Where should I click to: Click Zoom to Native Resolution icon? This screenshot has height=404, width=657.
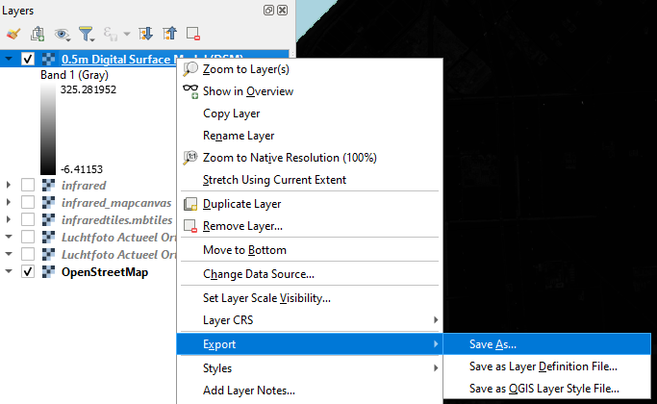190,158
